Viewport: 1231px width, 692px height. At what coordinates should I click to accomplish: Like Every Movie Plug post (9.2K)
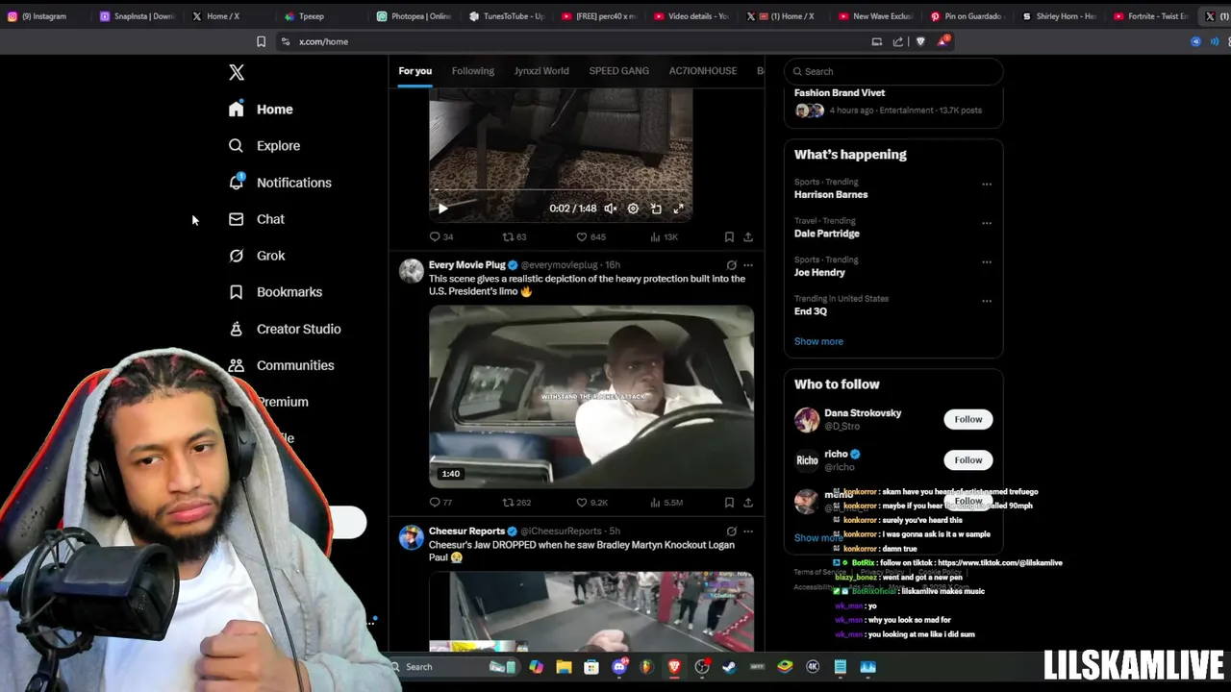pyautogui.click(x=591, y=502)
